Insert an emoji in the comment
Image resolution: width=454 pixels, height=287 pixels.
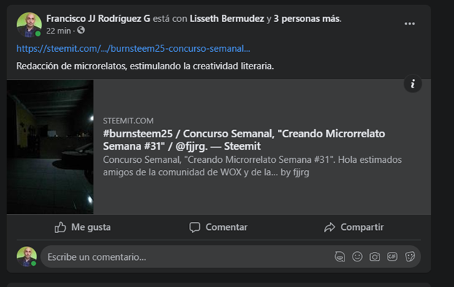357,256
